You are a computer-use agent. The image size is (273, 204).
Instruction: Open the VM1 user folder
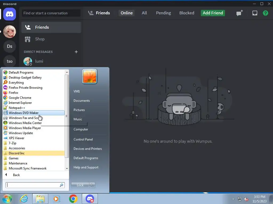click(x=77, y=91)
